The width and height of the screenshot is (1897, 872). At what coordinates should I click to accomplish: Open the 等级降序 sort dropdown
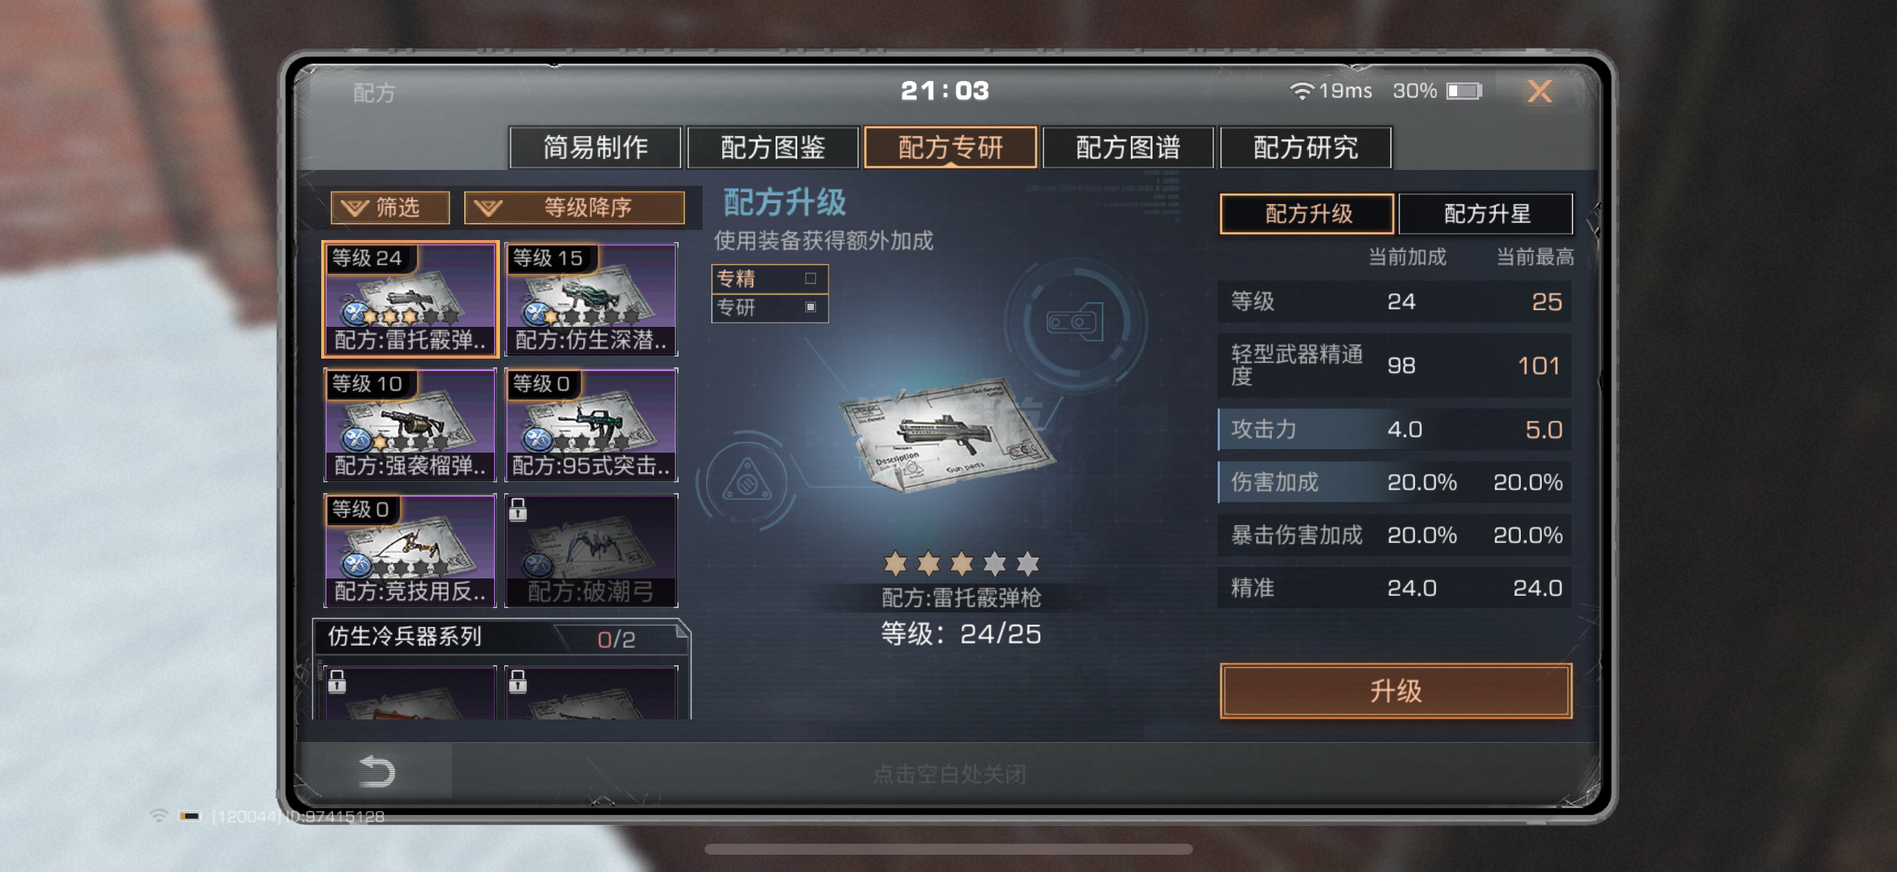pyautogui.click(x=574, y=208)
